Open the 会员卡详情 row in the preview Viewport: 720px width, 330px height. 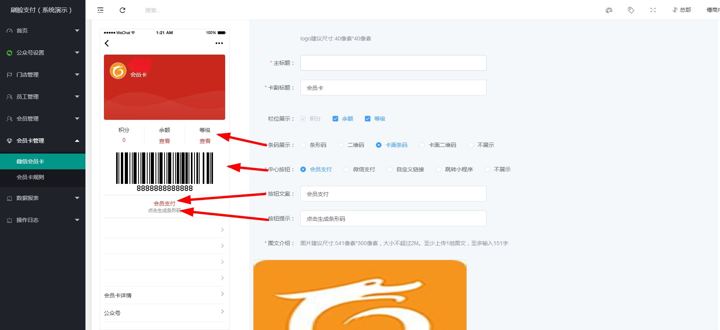coord(164,295)
